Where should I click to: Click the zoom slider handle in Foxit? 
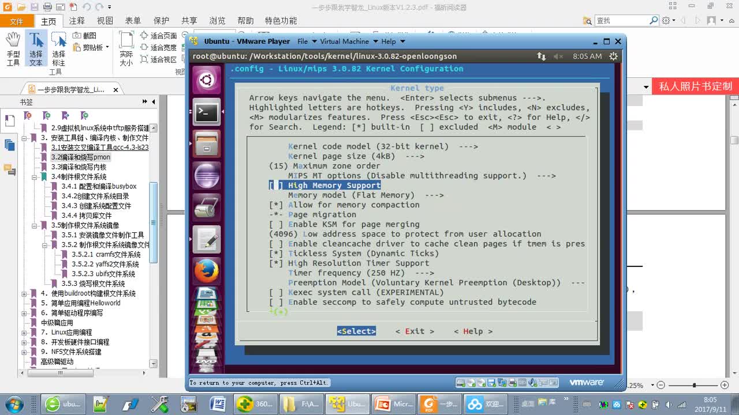[694, 385]
